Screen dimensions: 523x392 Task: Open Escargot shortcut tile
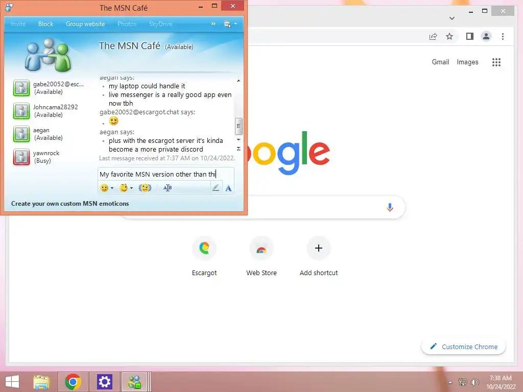point(204,256)
